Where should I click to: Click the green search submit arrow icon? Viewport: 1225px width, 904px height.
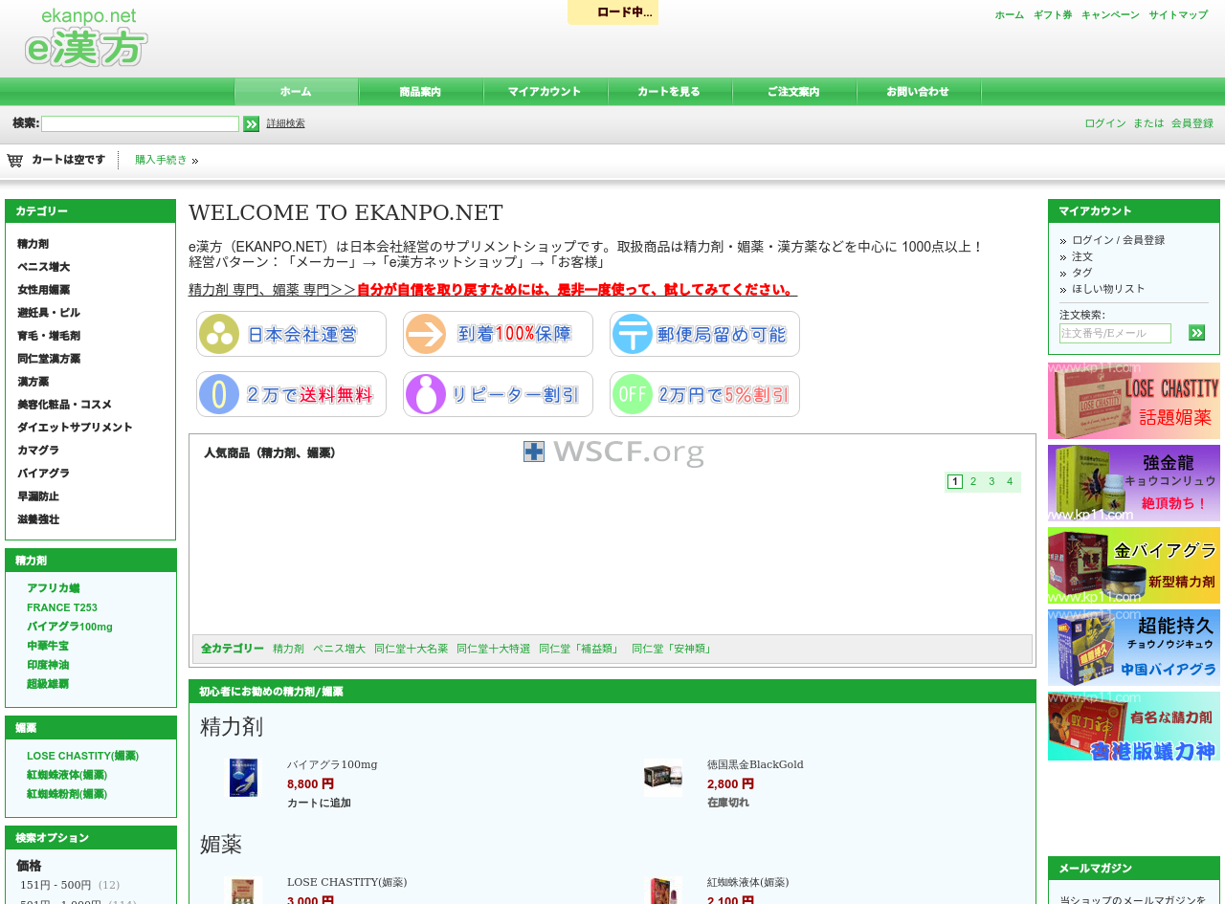pyautogui.click(x=251, y=123)
